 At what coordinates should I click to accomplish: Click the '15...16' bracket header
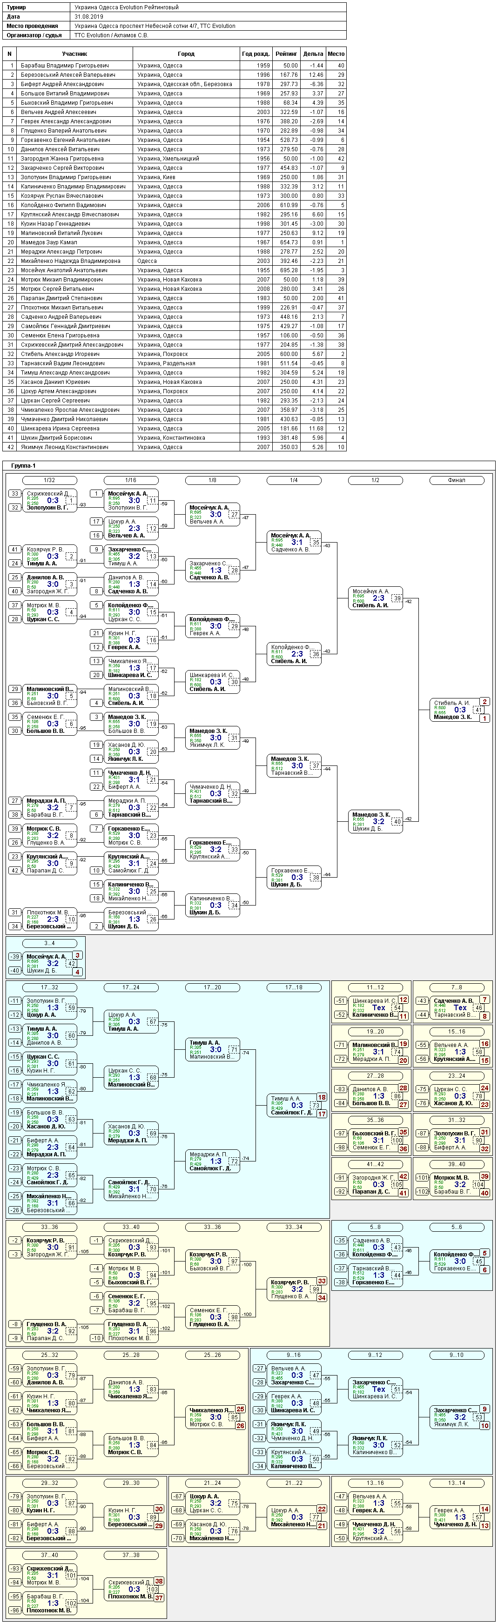(x=457, y=1031)
